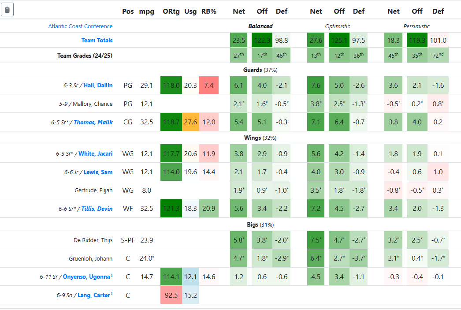
Task: Open Devin Tillis's player link
Action: [x=97, y=209]
